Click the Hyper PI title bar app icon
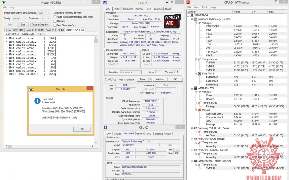The width and height of the screenshot is (289, 180). point(3,2)
